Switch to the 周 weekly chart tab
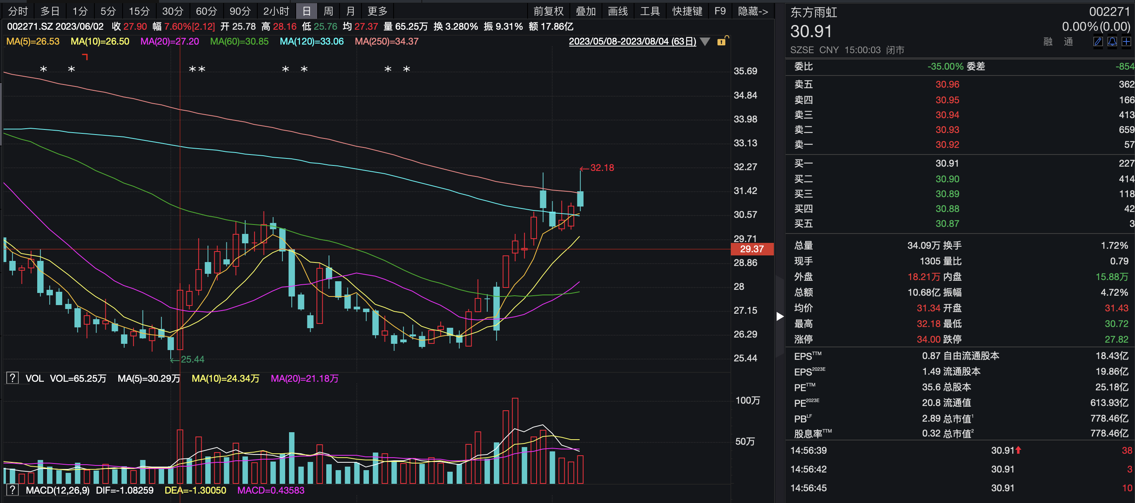This screenshot has width=1135, height=503. coord(328,11)
